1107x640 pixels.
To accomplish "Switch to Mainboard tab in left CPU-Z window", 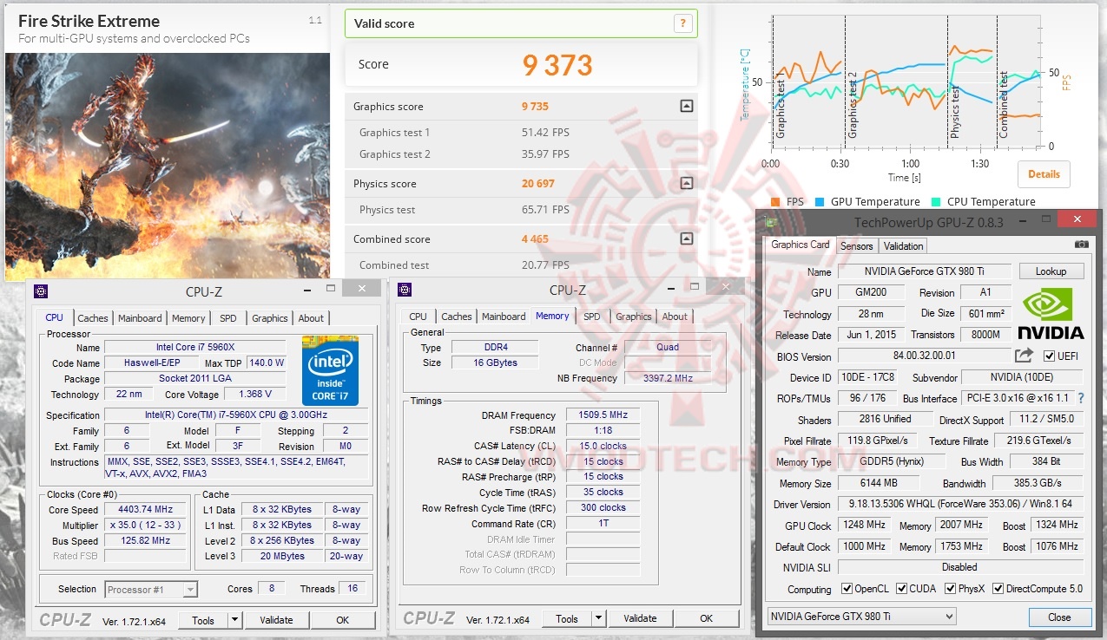I will tap(140, 318).
